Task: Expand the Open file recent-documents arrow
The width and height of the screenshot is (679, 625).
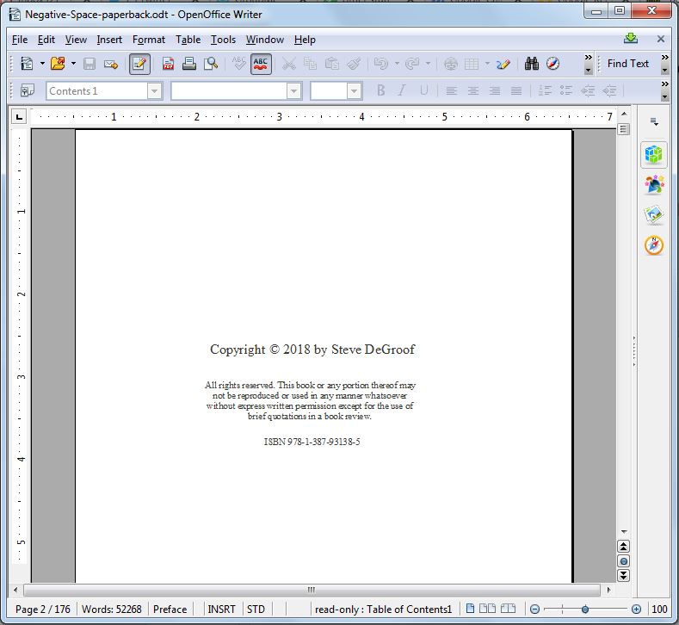Action: 73,64
